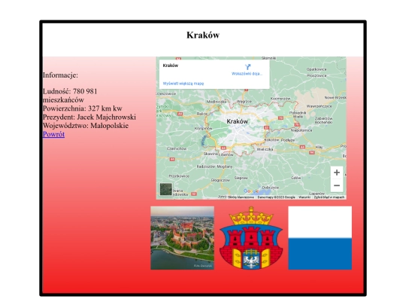Click the Kraków name in map info card
The height and width of the screenshot is (305, 406).
[x=171, y=66]
